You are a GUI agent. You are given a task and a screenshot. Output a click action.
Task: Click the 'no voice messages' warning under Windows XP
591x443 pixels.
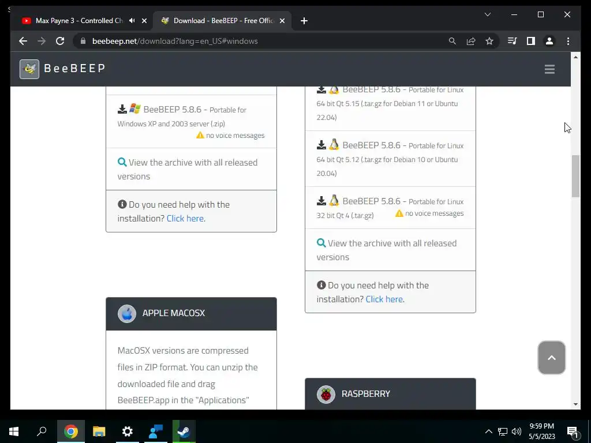point(230,135)
